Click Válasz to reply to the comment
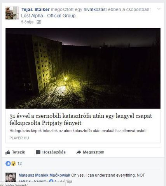Image resolution: width=166 pixels, height=186 pixels. click(40, 181)
